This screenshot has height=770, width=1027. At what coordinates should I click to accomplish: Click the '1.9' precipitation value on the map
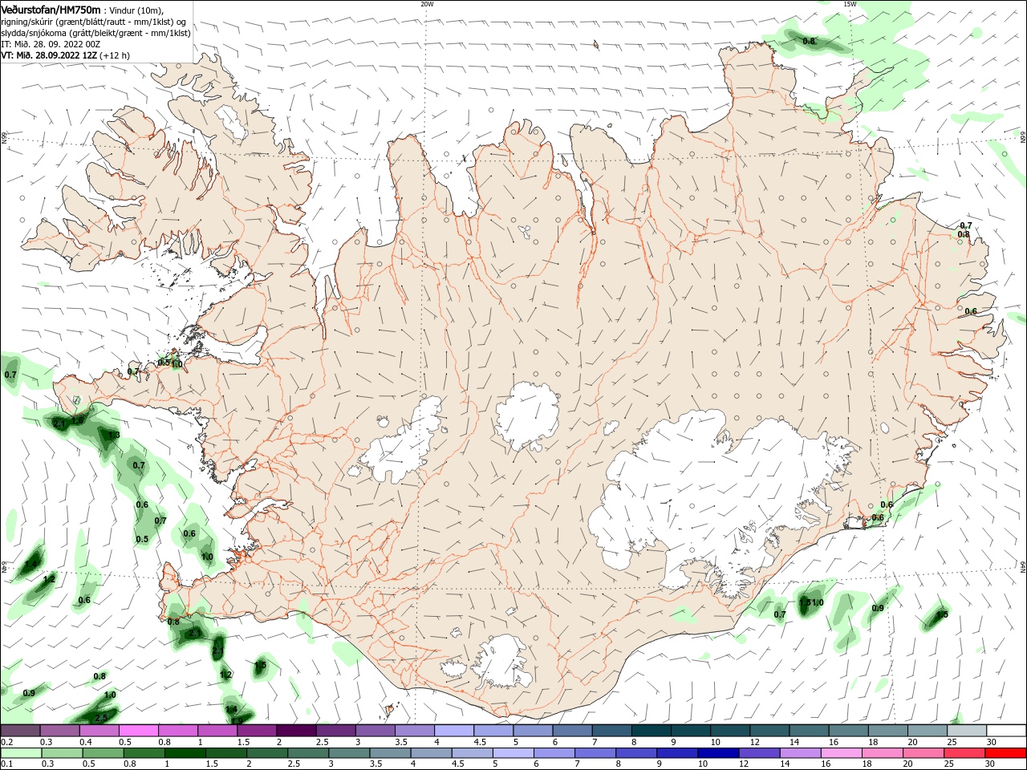[237, 720]
